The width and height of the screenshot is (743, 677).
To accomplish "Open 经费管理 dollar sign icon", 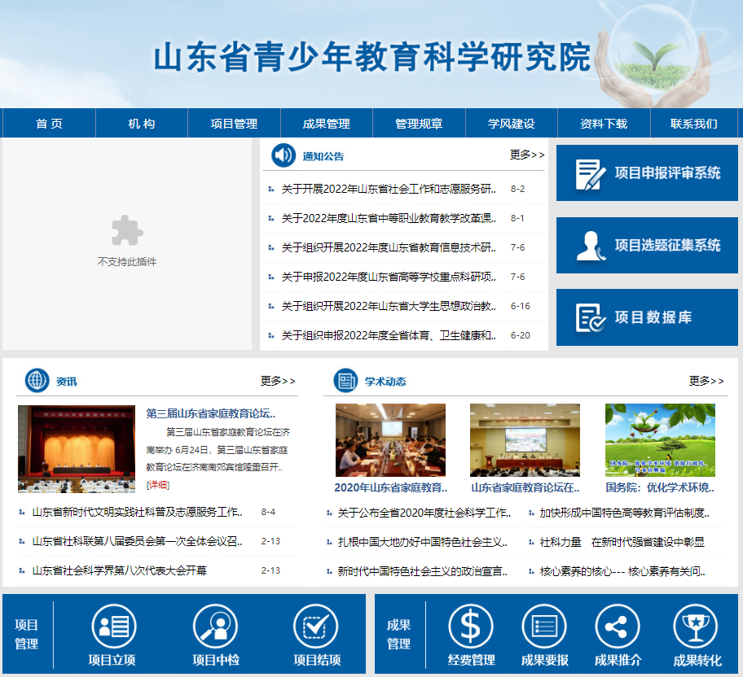I will [x=471, y=627].
